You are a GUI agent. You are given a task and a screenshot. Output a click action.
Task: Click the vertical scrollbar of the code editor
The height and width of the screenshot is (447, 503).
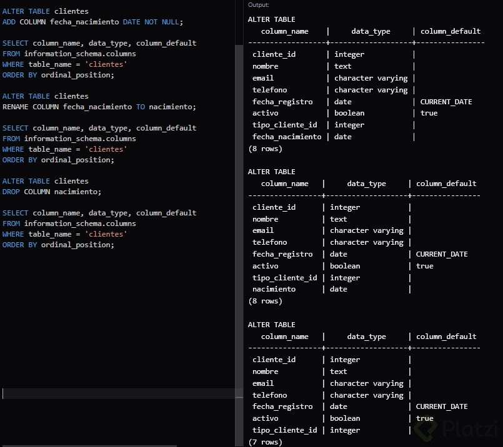(x=239, y=221)
